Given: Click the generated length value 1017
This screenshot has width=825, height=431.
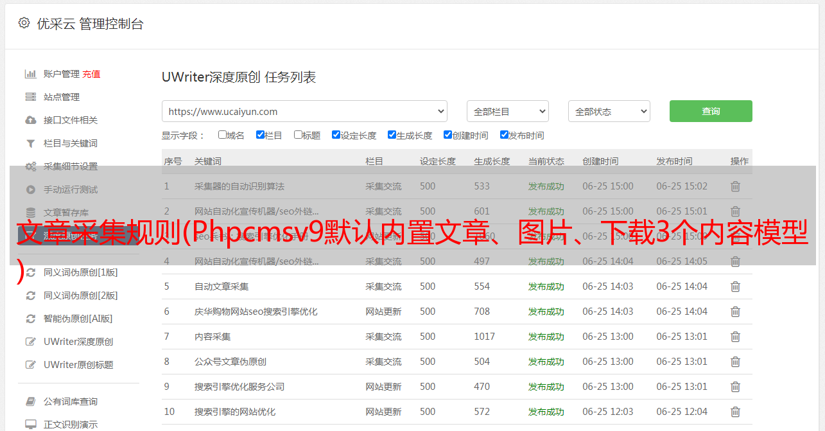Looking at the screenshot, I should pos(485,337).
